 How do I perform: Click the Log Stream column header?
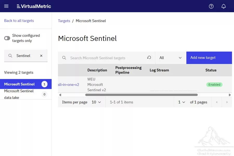click(x=159, y=70)
